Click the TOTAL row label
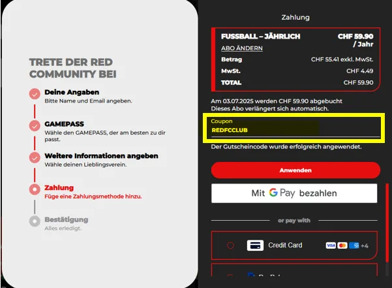Image resolution: width=392 pixels, height=288 pixels. [232, 82]
